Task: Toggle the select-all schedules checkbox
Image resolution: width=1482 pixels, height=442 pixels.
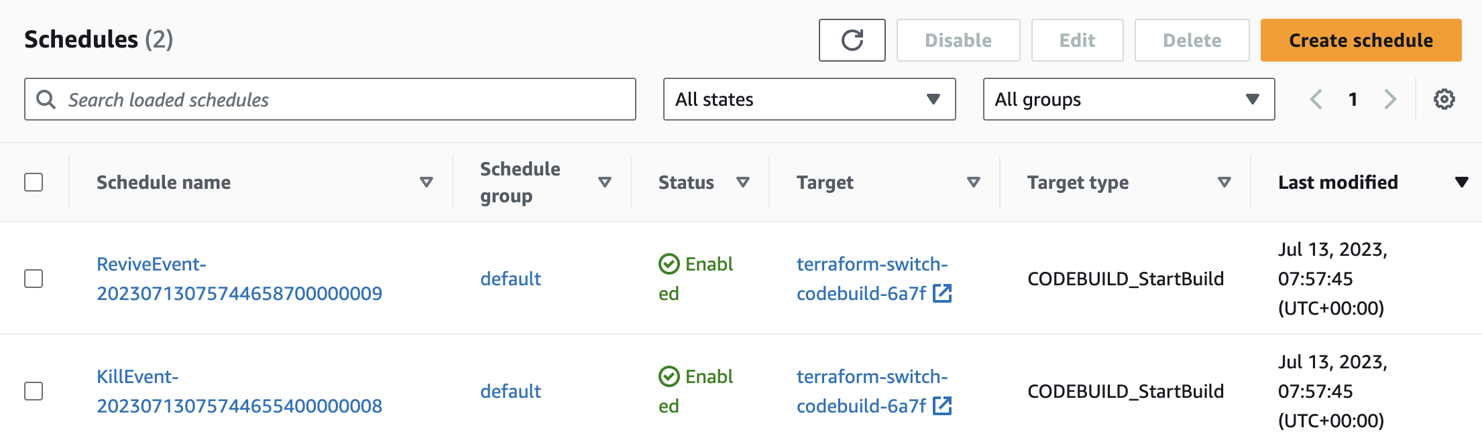Action: pyautogui.click(x=34, y=182)
